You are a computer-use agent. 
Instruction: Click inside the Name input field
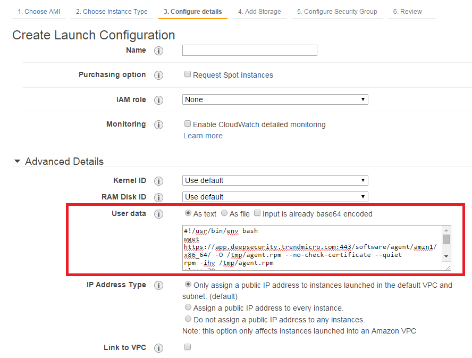249,50
